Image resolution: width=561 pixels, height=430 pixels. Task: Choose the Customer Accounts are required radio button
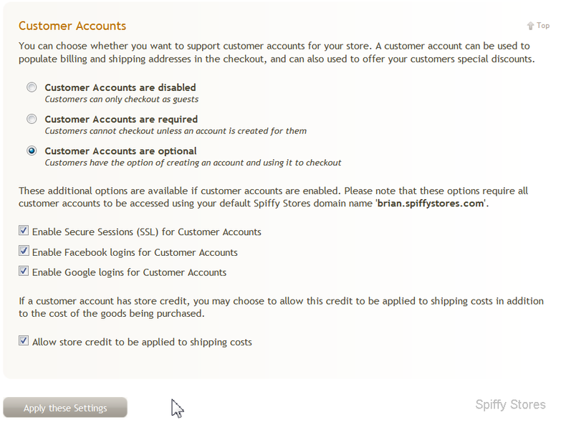[32, 119]
